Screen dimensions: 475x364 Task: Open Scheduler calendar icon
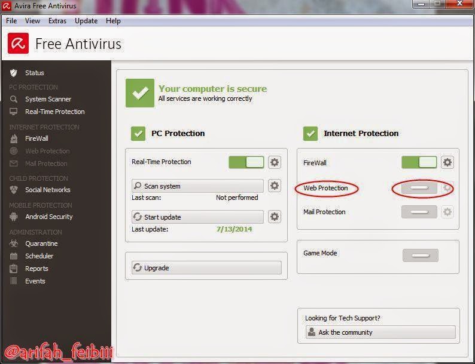(x=14, y=256)
